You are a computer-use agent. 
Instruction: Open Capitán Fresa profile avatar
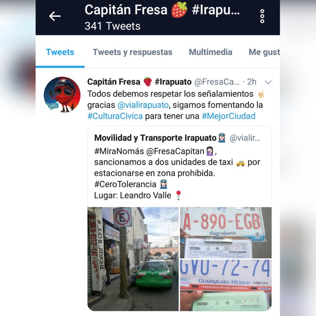click(62, 95)
